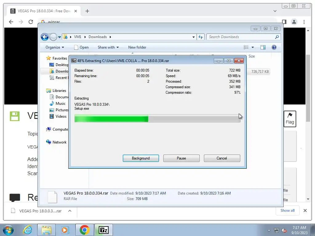Open Windows Media Player from taskbar
Viewport: 315px width, 236px height.
click(65, 230)
